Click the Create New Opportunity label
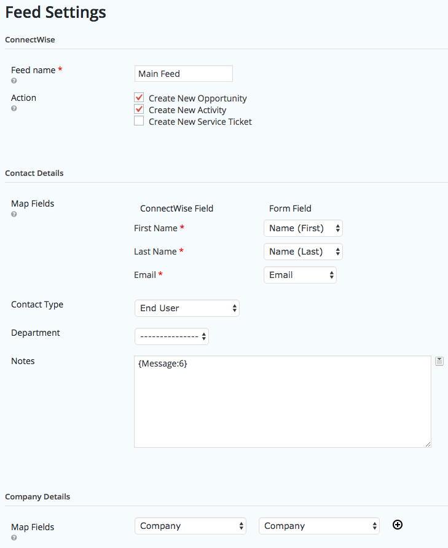 pyautogui.click(x=198, y=98)
